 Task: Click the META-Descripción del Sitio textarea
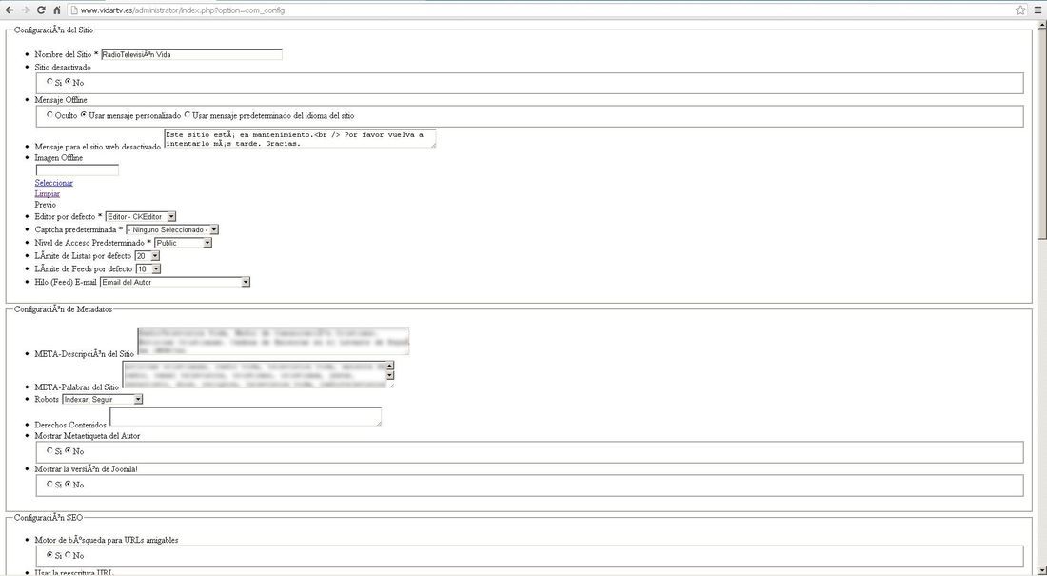[273, 341]
